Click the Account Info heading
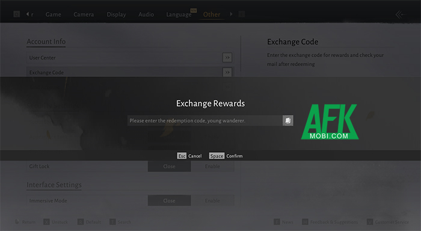 point(46,42)
